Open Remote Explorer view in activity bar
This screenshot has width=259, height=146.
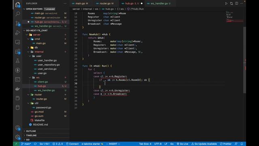(17, 42)
